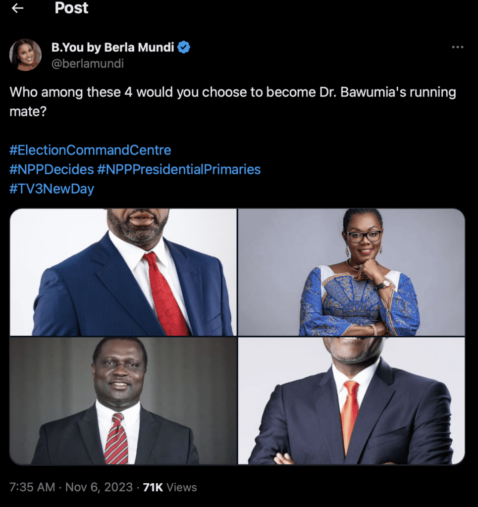
Task: Click the blue verified badge
Action: click(184, 47)
